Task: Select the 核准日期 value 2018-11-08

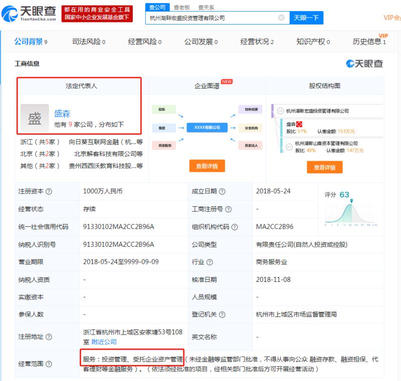Action: pos(273,280)
